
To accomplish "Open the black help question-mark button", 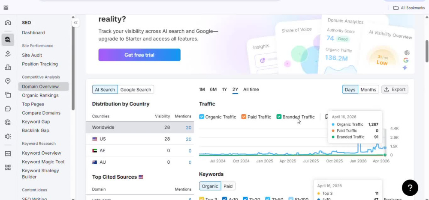I will (x=410, y=188).
